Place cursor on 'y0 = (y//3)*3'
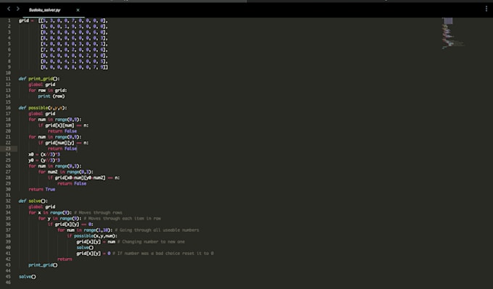Viewport: 493px width, 289px height. click(x=44, y=160)
